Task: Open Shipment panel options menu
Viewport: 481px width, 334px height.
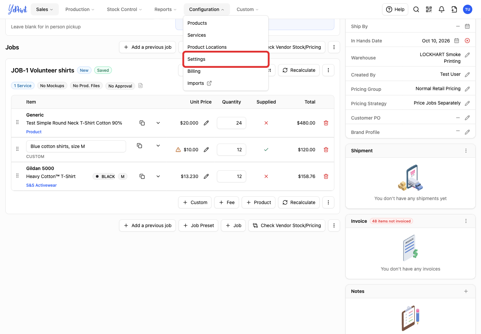Action: pyautogui.click(x=466, y=151)
